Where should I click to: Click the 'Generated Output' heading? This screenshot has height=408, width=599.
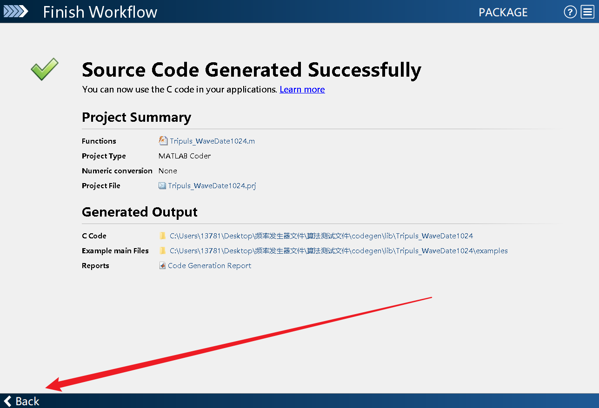click(x=140, y=212)
